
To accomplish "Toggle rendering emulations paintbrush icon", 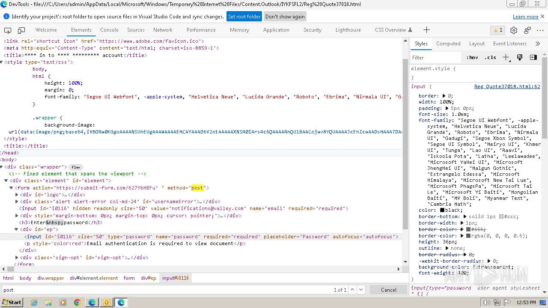I will [x=520, y=57].
